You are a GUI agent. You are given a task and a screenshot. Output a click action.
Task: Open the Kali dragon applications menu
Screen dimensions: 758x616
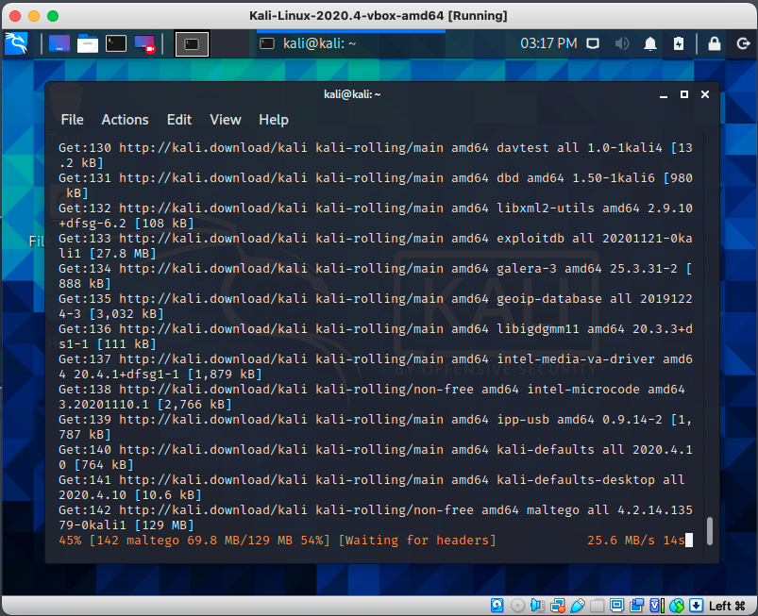point(16,42)
